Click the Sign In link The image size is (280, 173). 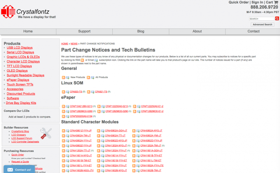[x=257, y=2]
